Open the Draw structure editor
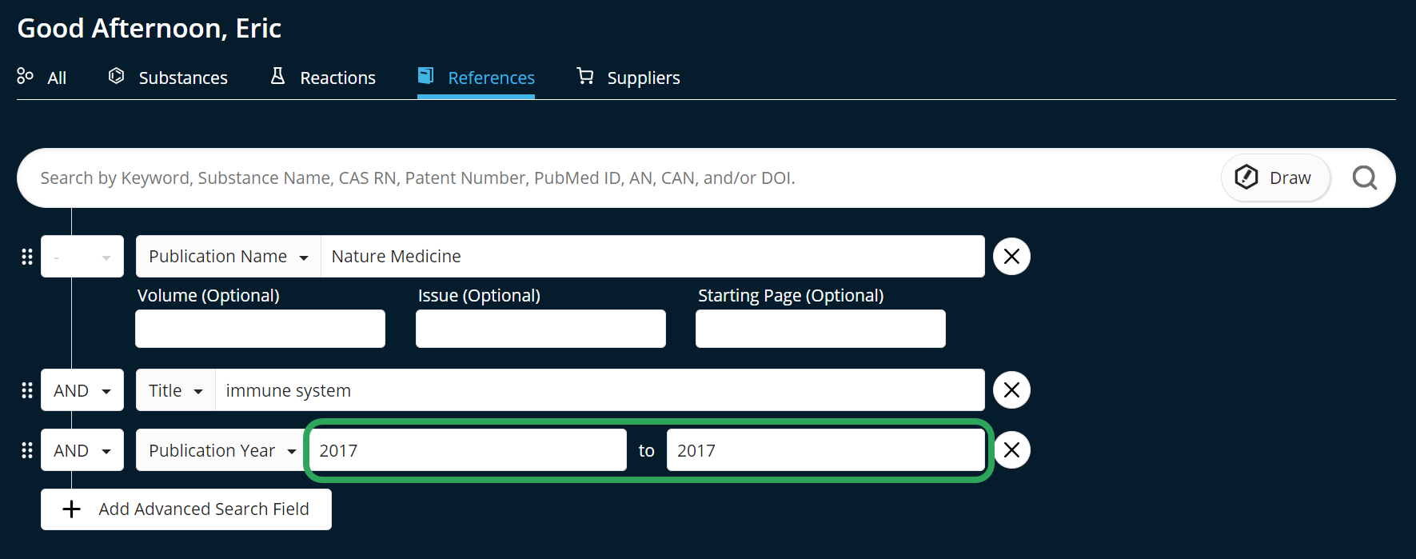Image resolution: width=1416 pixels, height=559 pixels. pyautogui.click(x=1275, y=178)
